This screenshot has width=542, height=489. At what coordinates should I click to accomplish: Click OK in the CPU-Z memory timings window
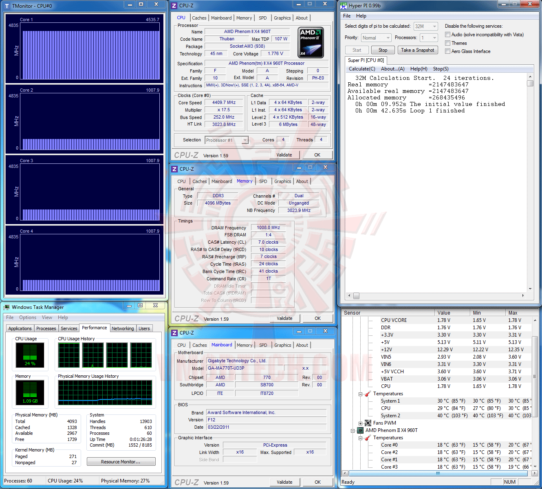[318, 318]
